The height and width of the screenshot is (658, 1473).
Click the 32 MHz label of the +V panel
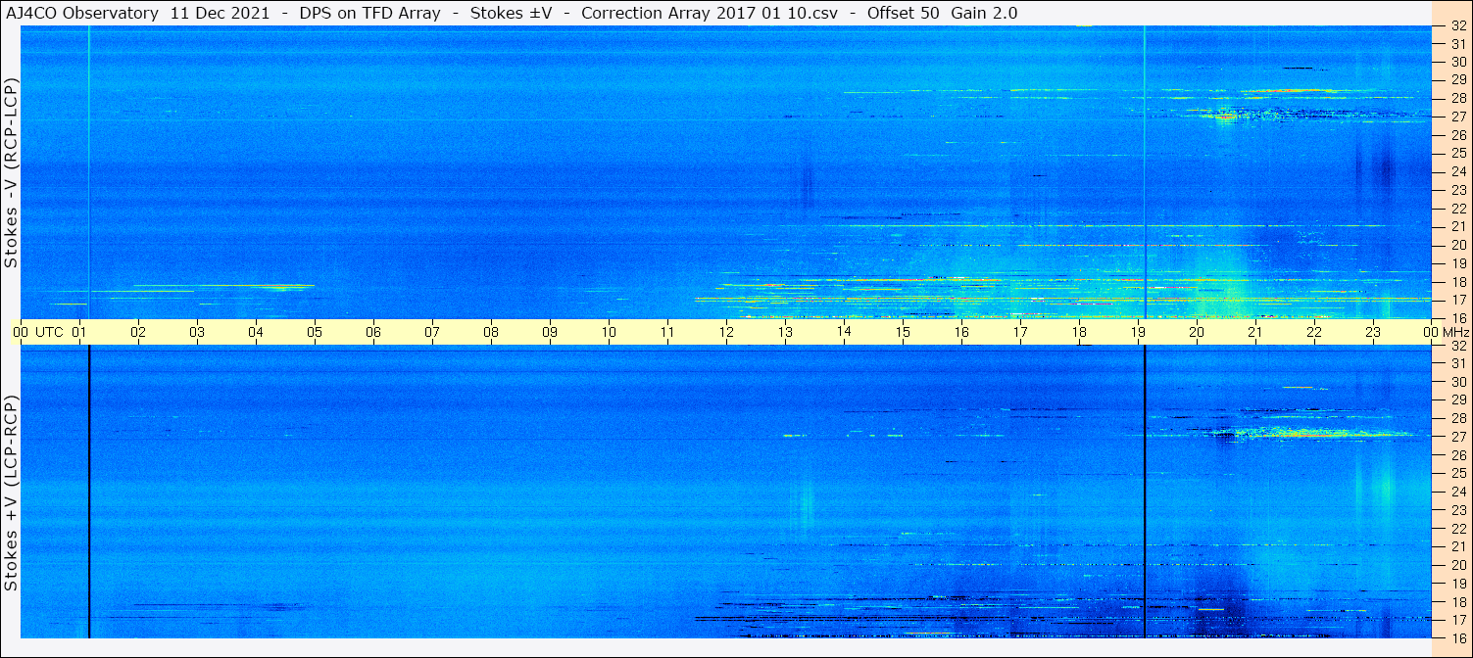pos(1458,346)
